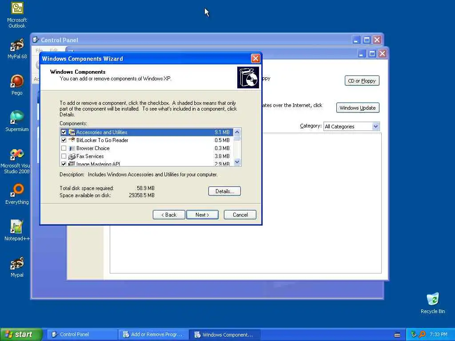Click the Details button

[224, 191]
